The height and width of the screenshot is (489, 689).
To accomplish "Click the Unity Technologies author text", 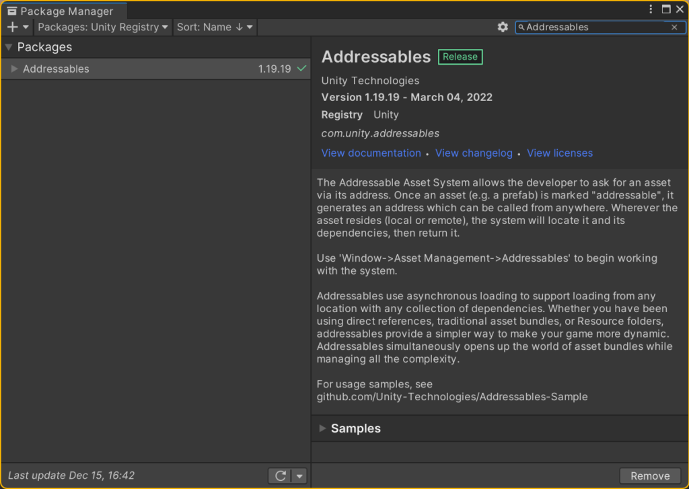I will 370,81.
